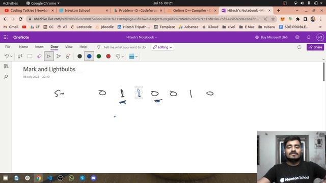
Task: Pick the green ink color
Action: coord(99,56)
